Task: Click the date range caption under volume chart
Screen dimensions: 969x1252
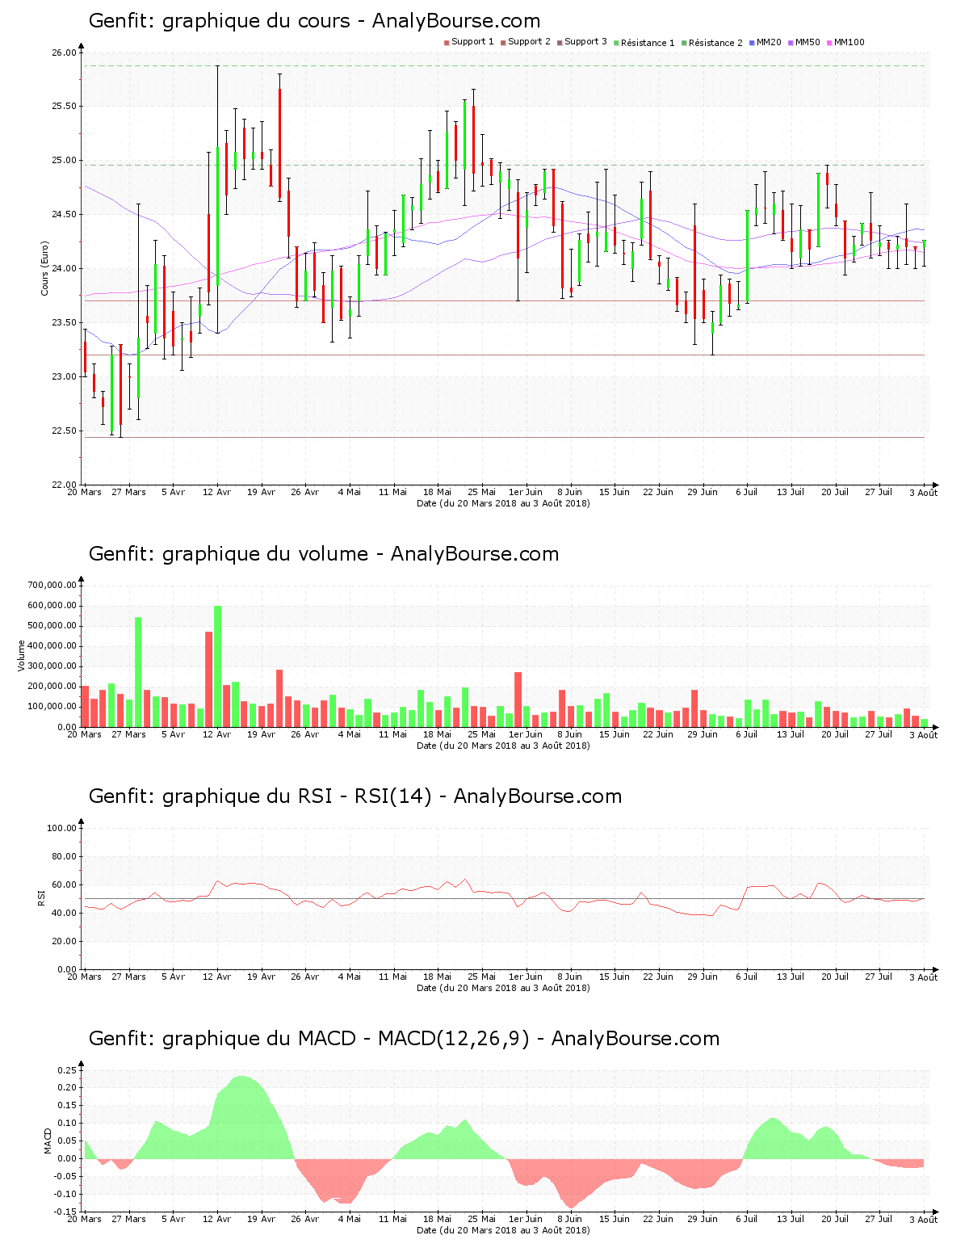Action: [x=503, y=746]
